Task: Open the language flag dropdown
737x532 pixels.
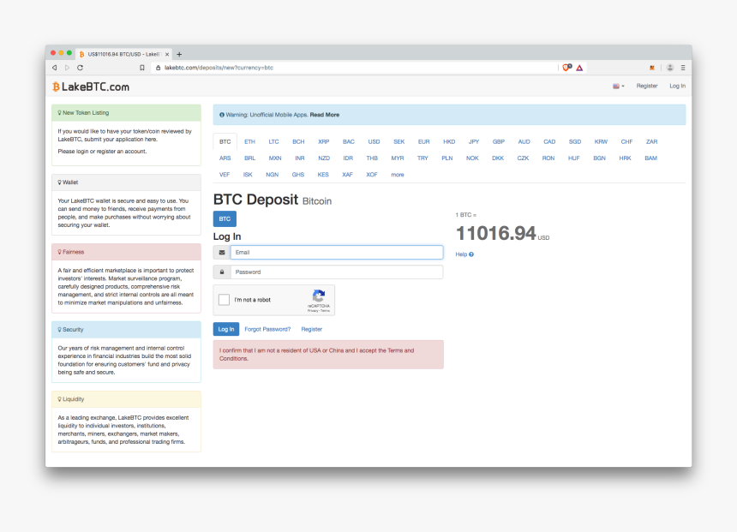Action: [619, 86]
